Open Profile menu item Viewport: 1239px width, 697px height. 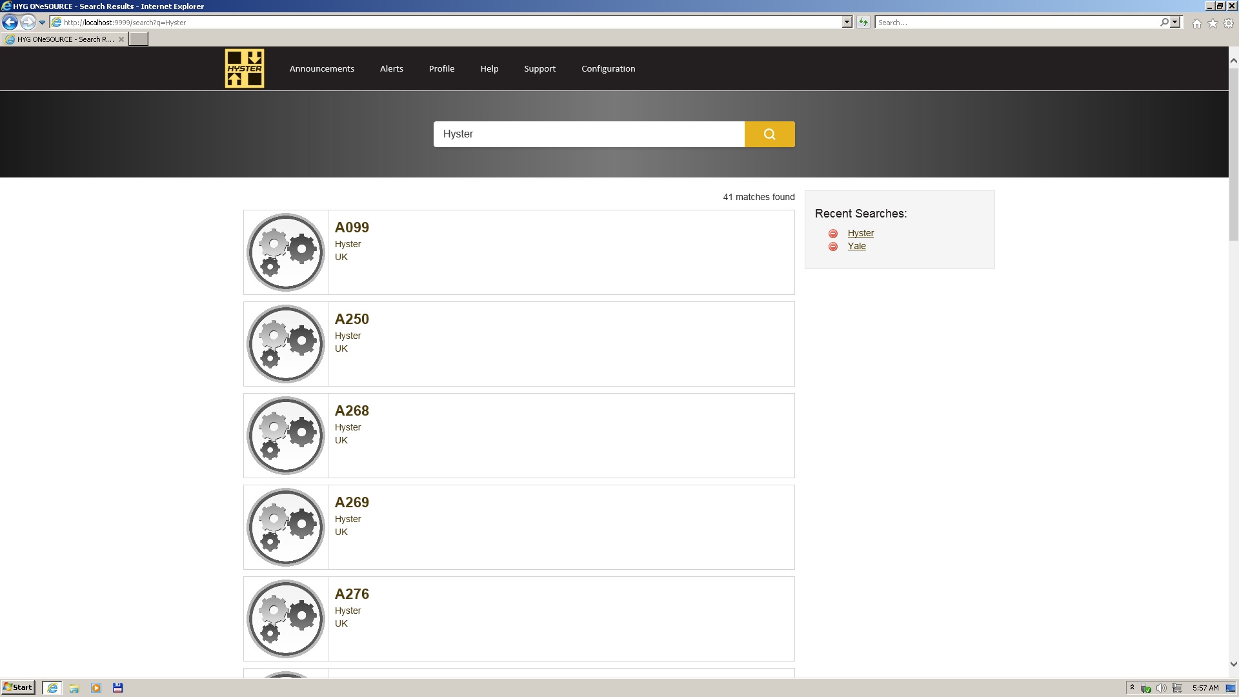441,68
